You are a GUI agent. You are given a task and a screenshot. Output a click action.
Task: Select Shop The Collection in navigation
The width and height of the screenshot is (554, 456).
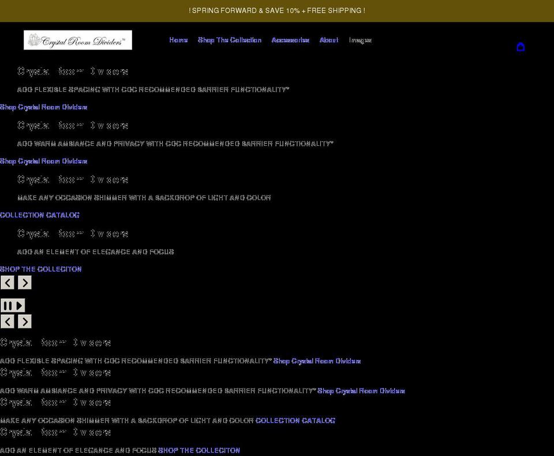pos(229,40)
